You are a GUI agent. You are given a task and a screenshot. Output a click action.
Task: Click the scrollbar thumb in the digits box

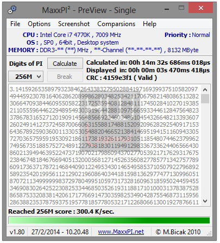[205, 98]
